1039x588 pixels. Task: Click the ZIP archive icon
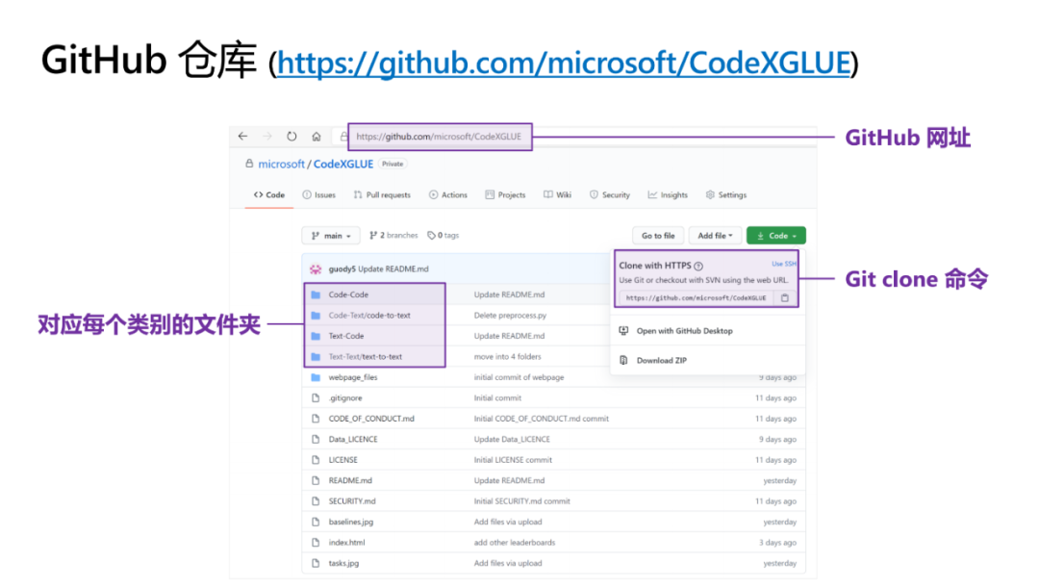tap(623, 361)
